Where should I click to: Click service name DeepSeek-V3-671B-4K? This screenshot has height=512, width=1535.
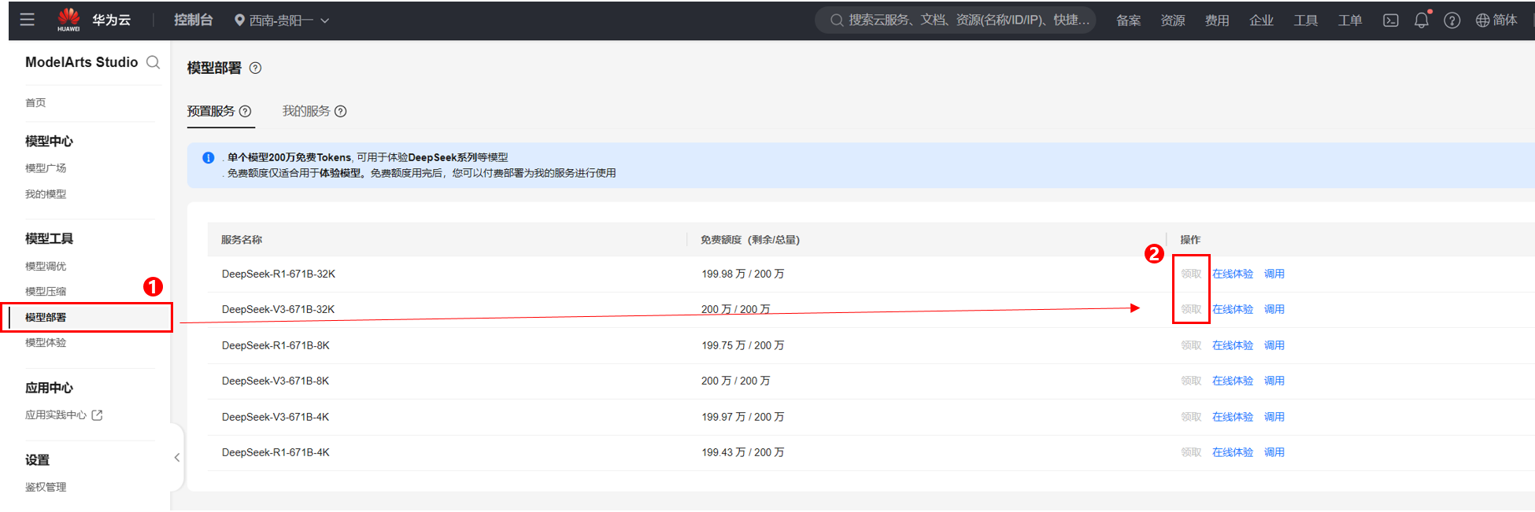point(276,418)
